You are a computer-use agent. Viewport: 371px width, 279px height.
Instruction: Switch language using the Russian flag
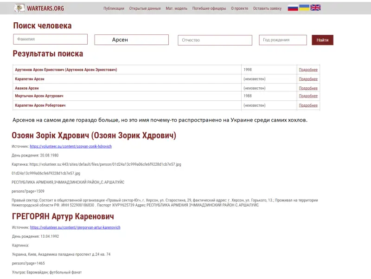click(293, 8)
